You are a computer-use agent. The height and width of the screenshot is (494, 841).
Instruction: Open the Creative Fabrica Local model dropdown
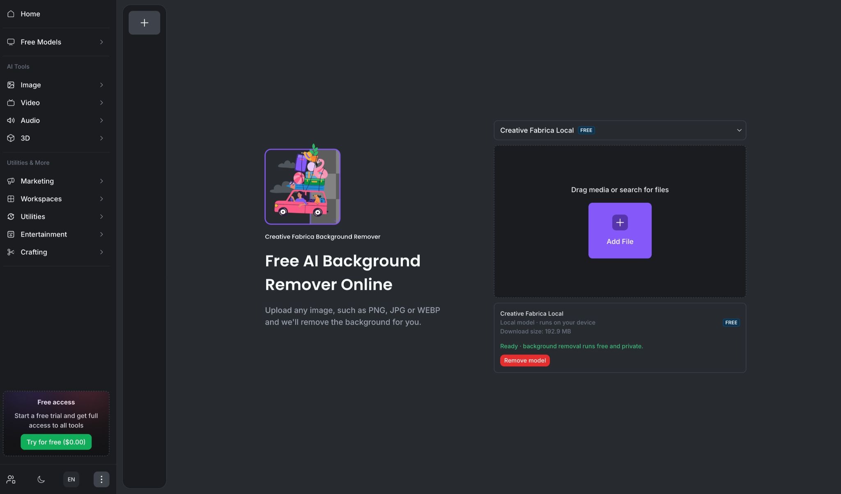[x=620, y=130]
